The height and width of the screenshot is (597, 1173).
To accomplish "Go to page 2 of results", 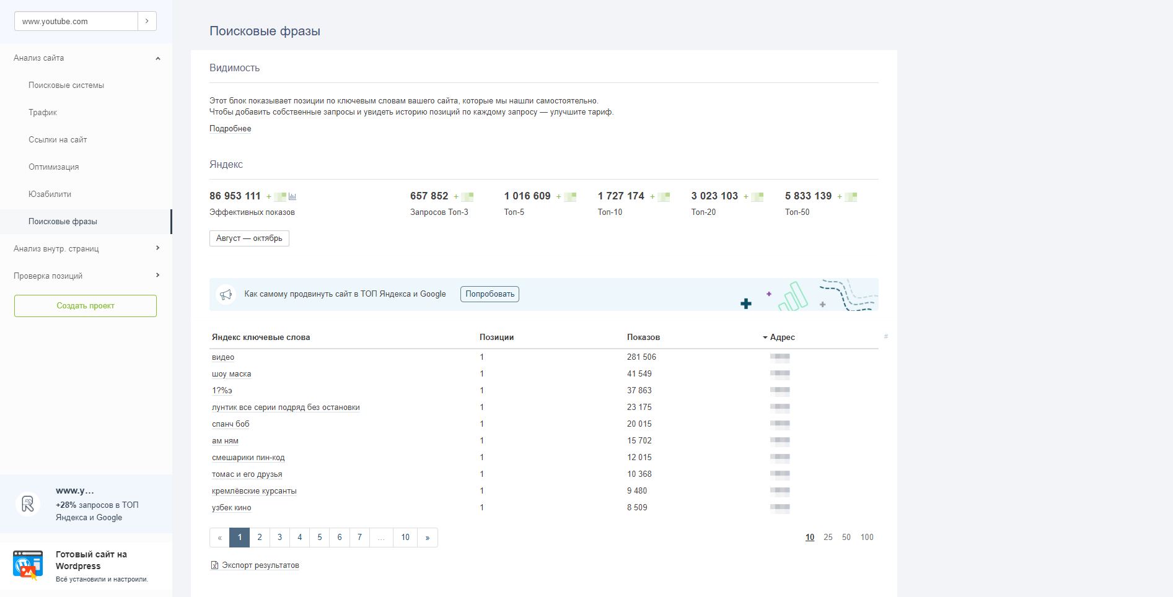I will tap(260, 538).
